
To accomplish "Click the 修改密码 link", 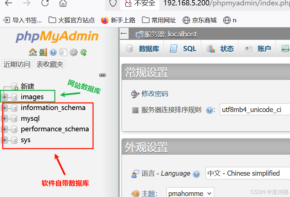I will (x=155, y=94).
